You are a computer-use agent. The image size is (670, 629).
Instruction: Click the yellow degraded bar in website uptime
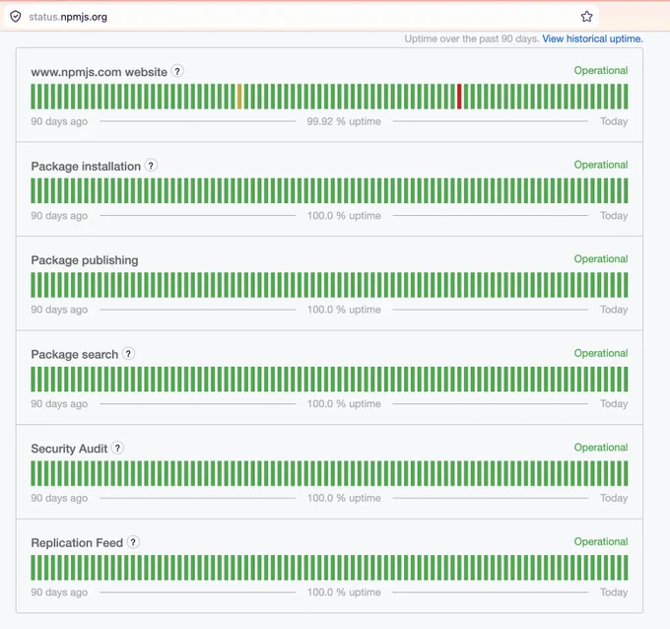(x=239, y=97)
